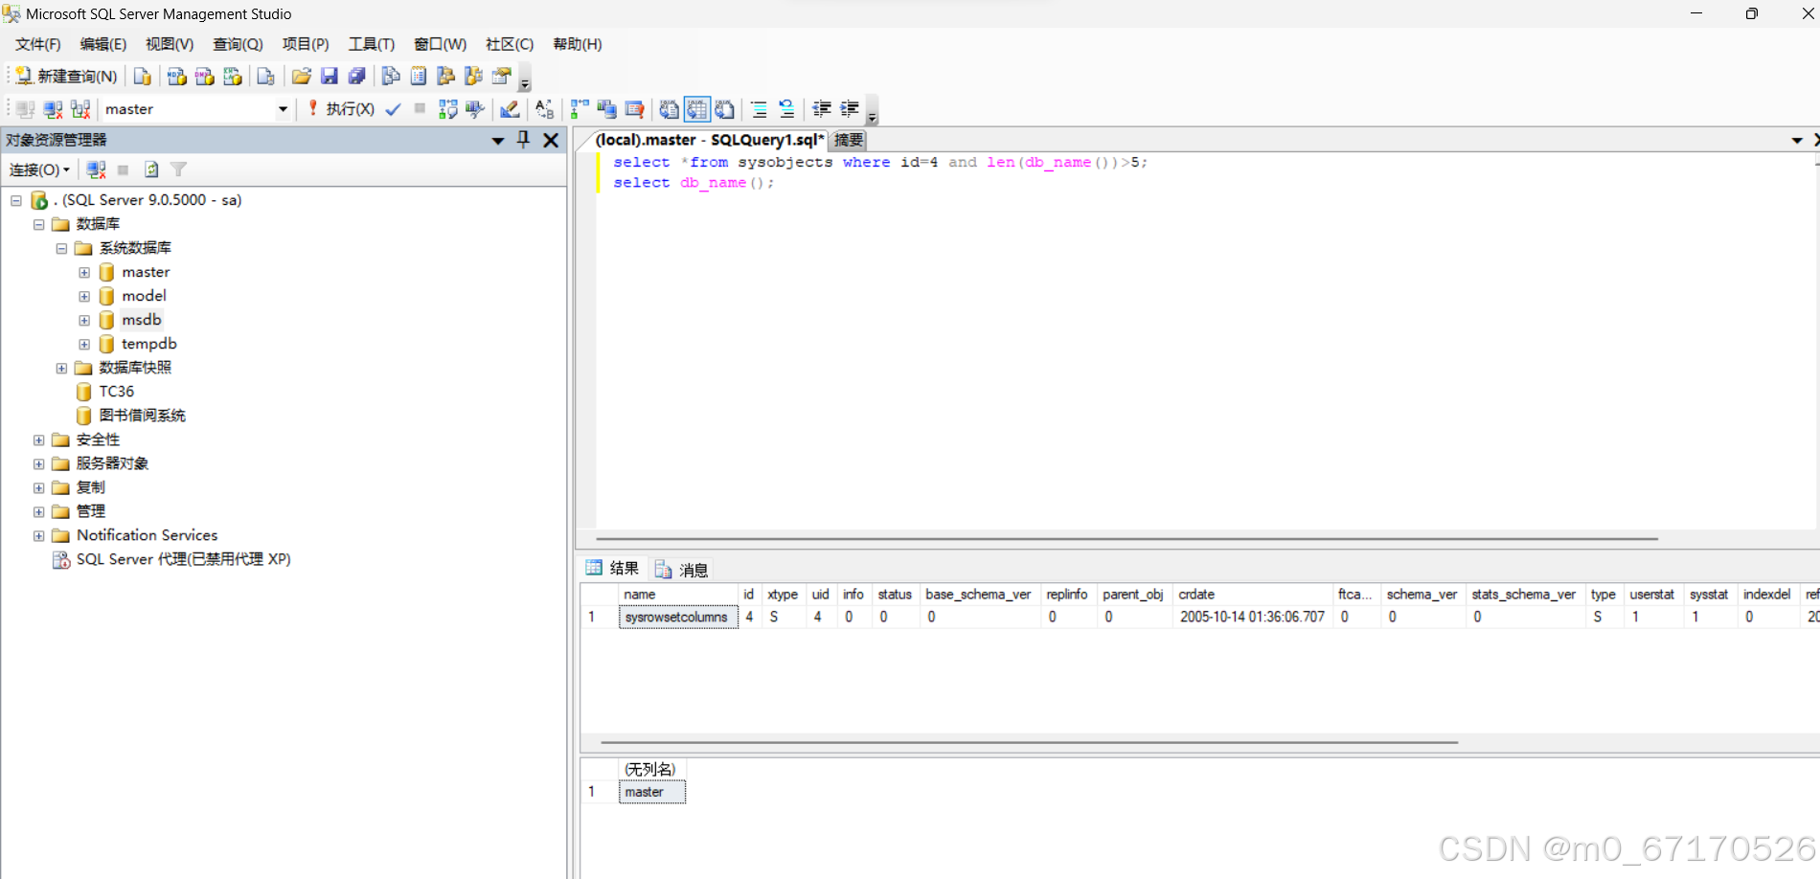
Task: Click the Object Explorer toolbar icon
Action: coord(445,77)
